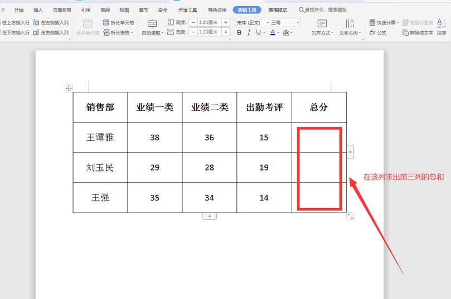Insert row below button
This screenshot has height=299, width=451.
[x=15, y=33]
